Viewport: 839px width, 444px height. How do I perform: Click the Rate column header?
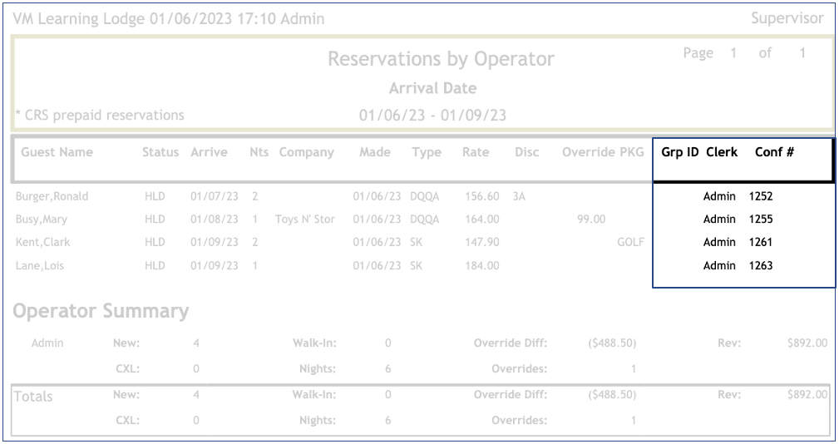click(x=476, y=152)
